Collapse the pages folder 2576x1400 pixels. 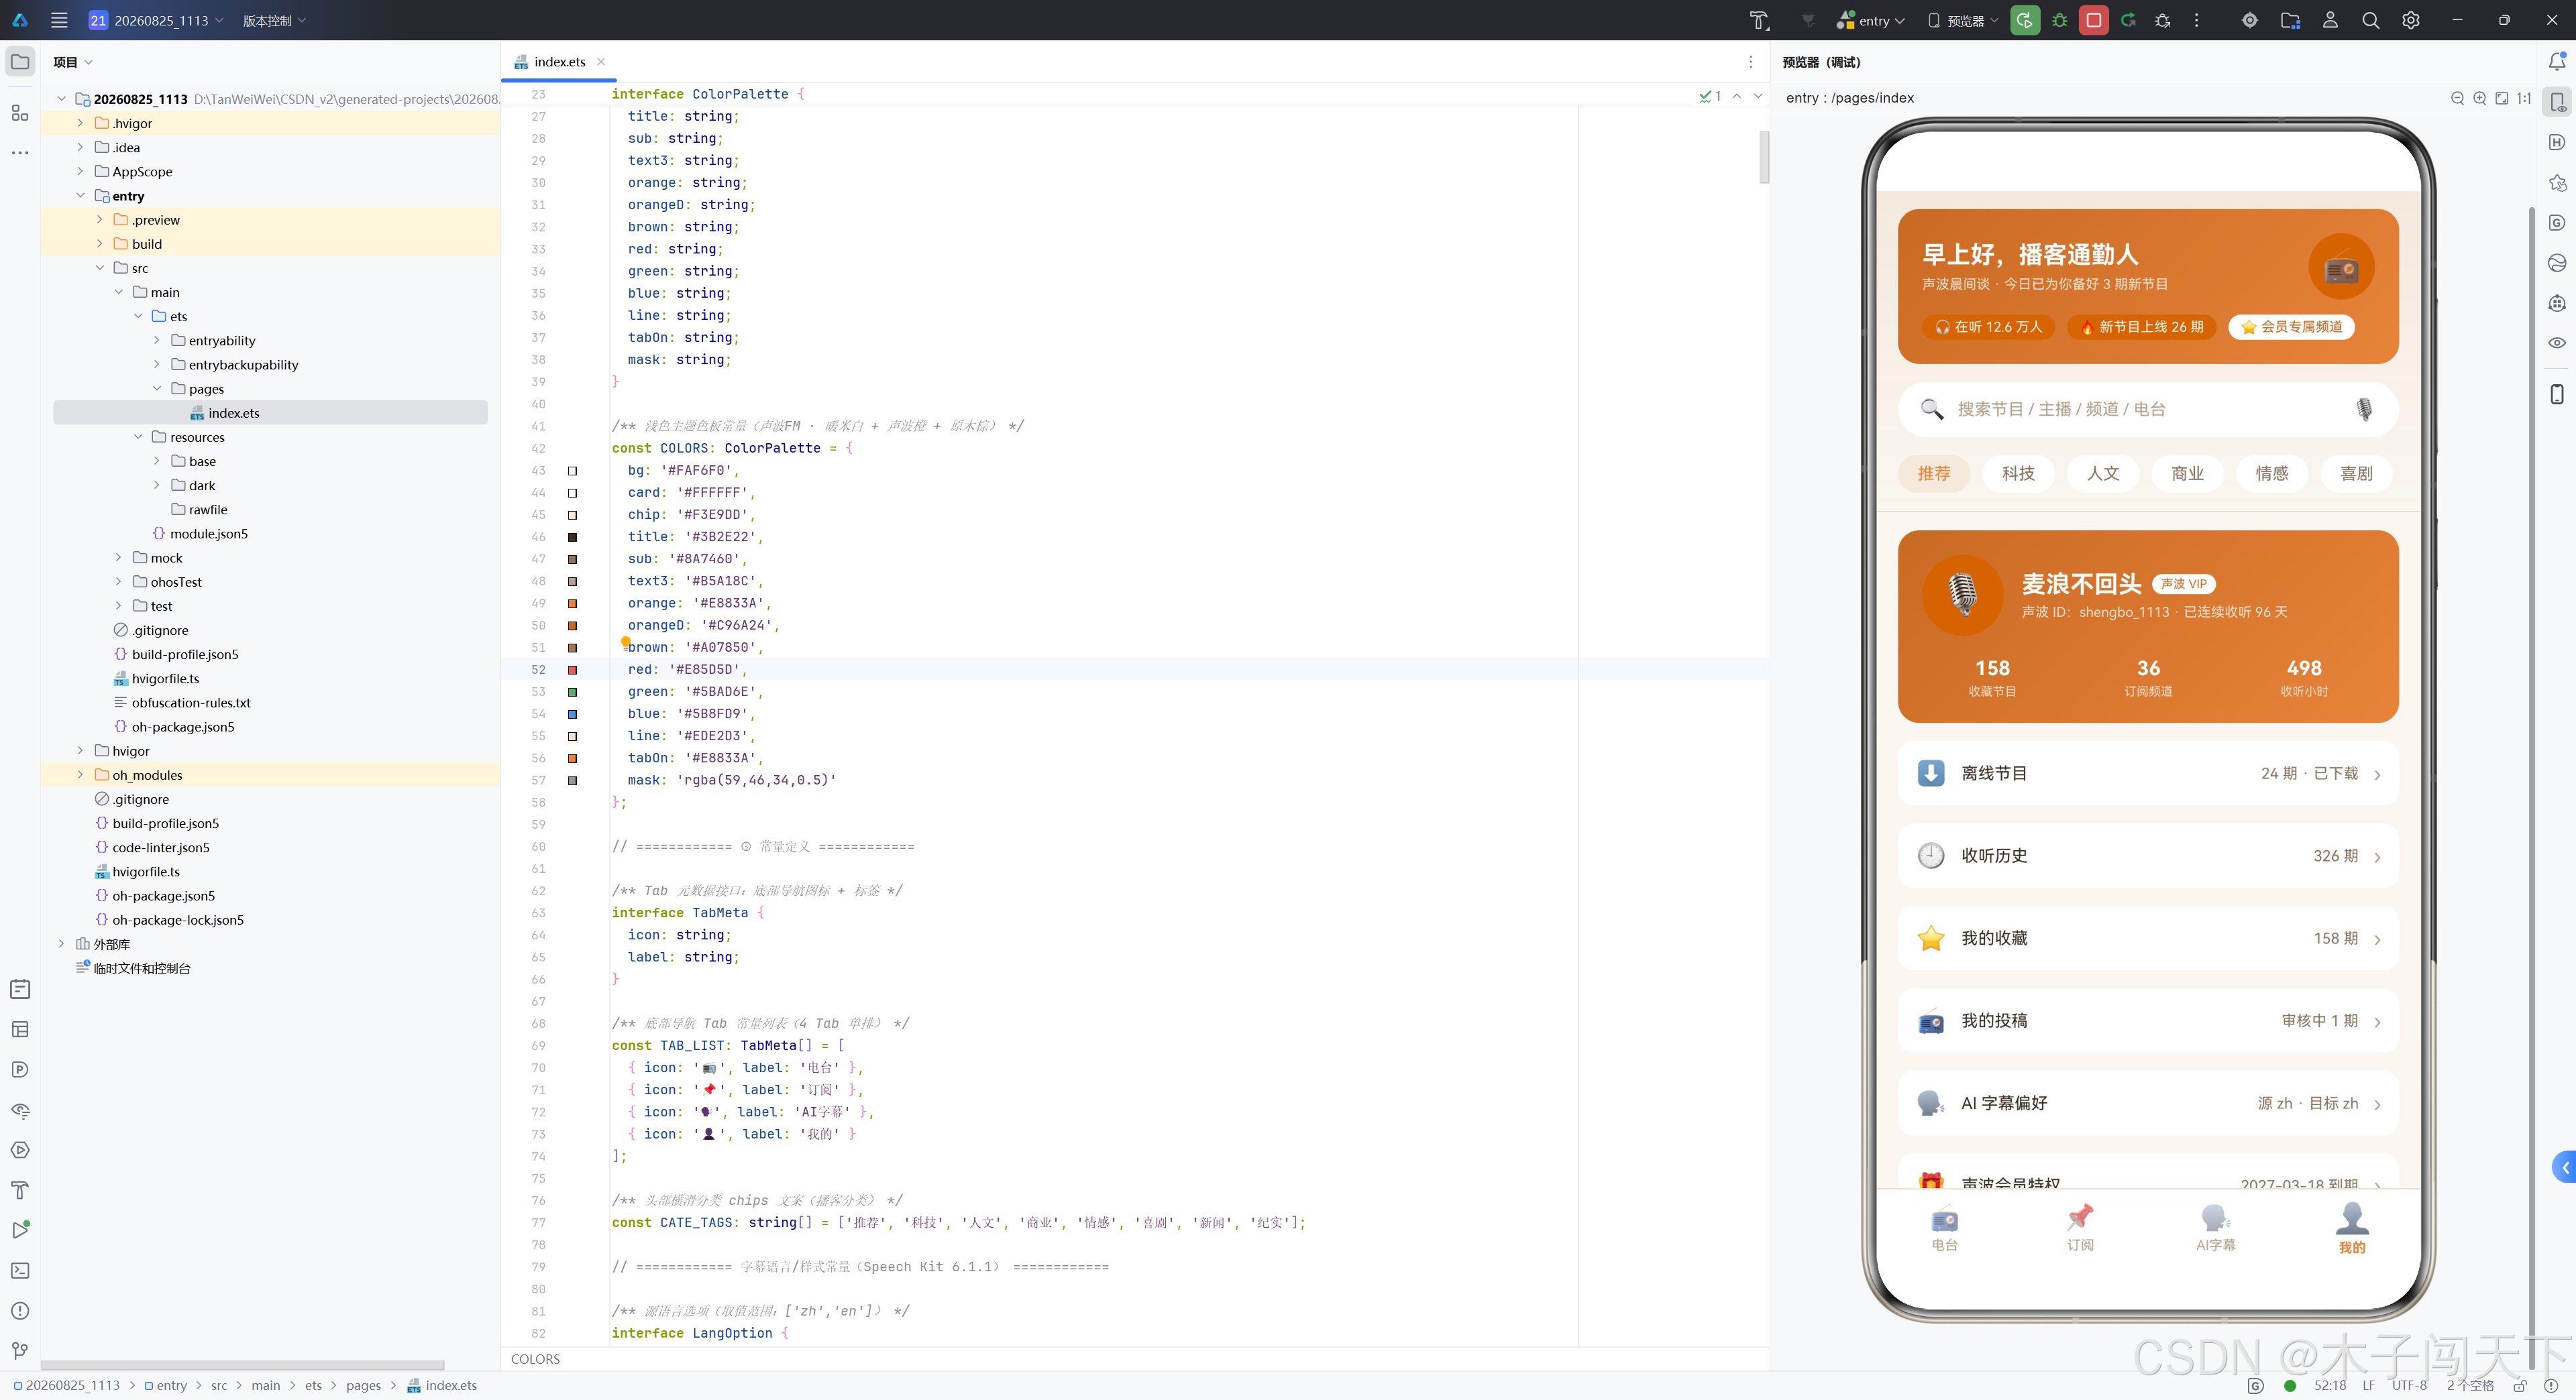click(157, 388)
